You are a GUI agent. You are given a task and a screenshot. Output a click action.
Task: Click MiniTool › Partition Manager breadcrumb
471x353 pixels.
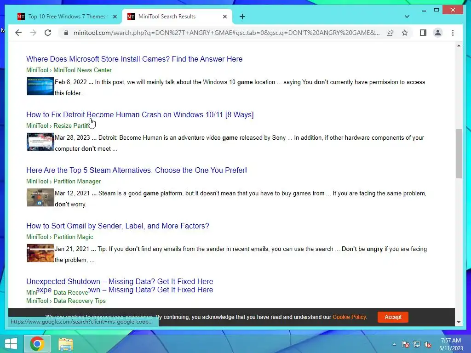coord(63,181)
